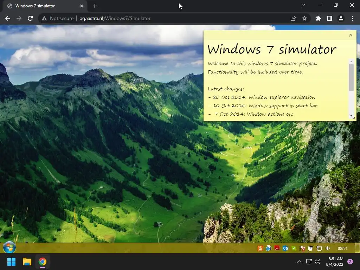Reload the page
The width and height of the screenshot is (360, 270).
(x=30, y=18)
